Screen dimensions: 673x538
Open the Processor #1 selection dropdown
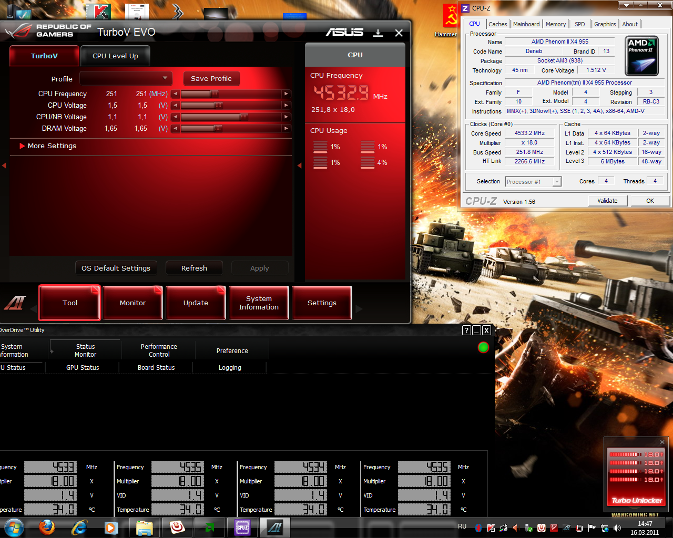tap(533, 182)
